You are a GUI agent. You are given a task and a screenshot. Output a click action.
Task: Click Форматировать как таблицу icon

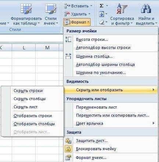tap(26, 9)
